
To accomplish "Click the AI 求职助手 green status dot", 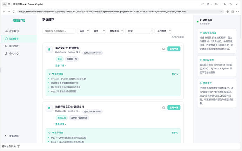I will tap(198, 22).
